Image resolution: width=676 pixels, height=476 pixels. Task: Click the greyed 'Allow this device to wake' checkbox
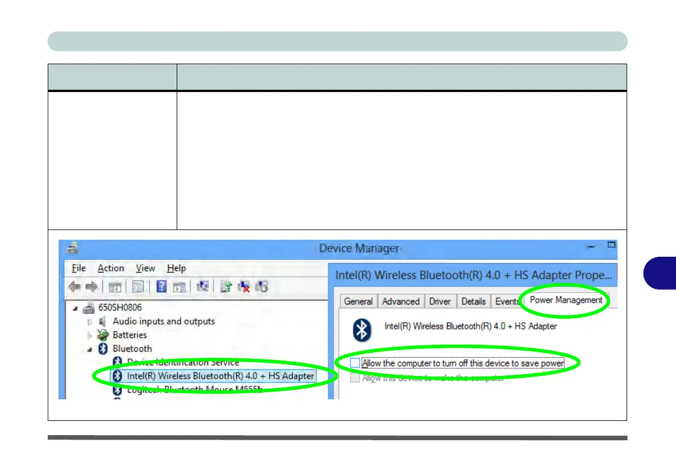pos(355,378)
